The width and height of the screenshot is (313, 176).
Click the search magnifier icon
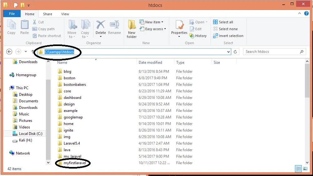[302, 52]
